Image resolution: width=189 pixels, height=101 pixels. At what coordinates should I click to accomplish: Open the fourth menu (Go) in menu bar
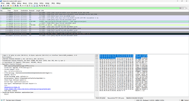pos(19,3)
